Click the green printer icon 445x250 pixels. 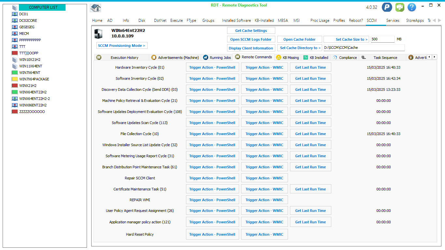tap(400, 7)
